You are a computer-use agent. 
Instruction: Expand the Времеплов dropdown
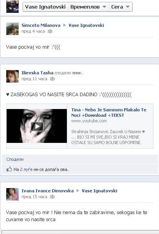coord(89,7)
